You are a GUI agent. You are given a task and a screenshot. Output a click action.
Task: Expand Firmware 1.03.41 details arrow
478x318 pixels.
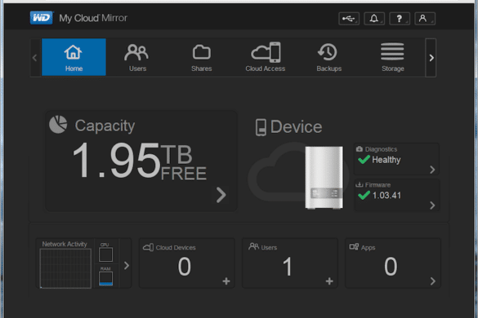(x=432, y=205)
